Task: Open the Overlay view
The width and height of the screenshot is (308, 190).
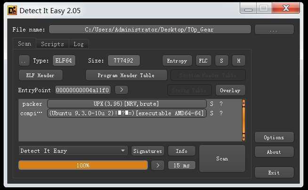Action: [x=230, y=90]
